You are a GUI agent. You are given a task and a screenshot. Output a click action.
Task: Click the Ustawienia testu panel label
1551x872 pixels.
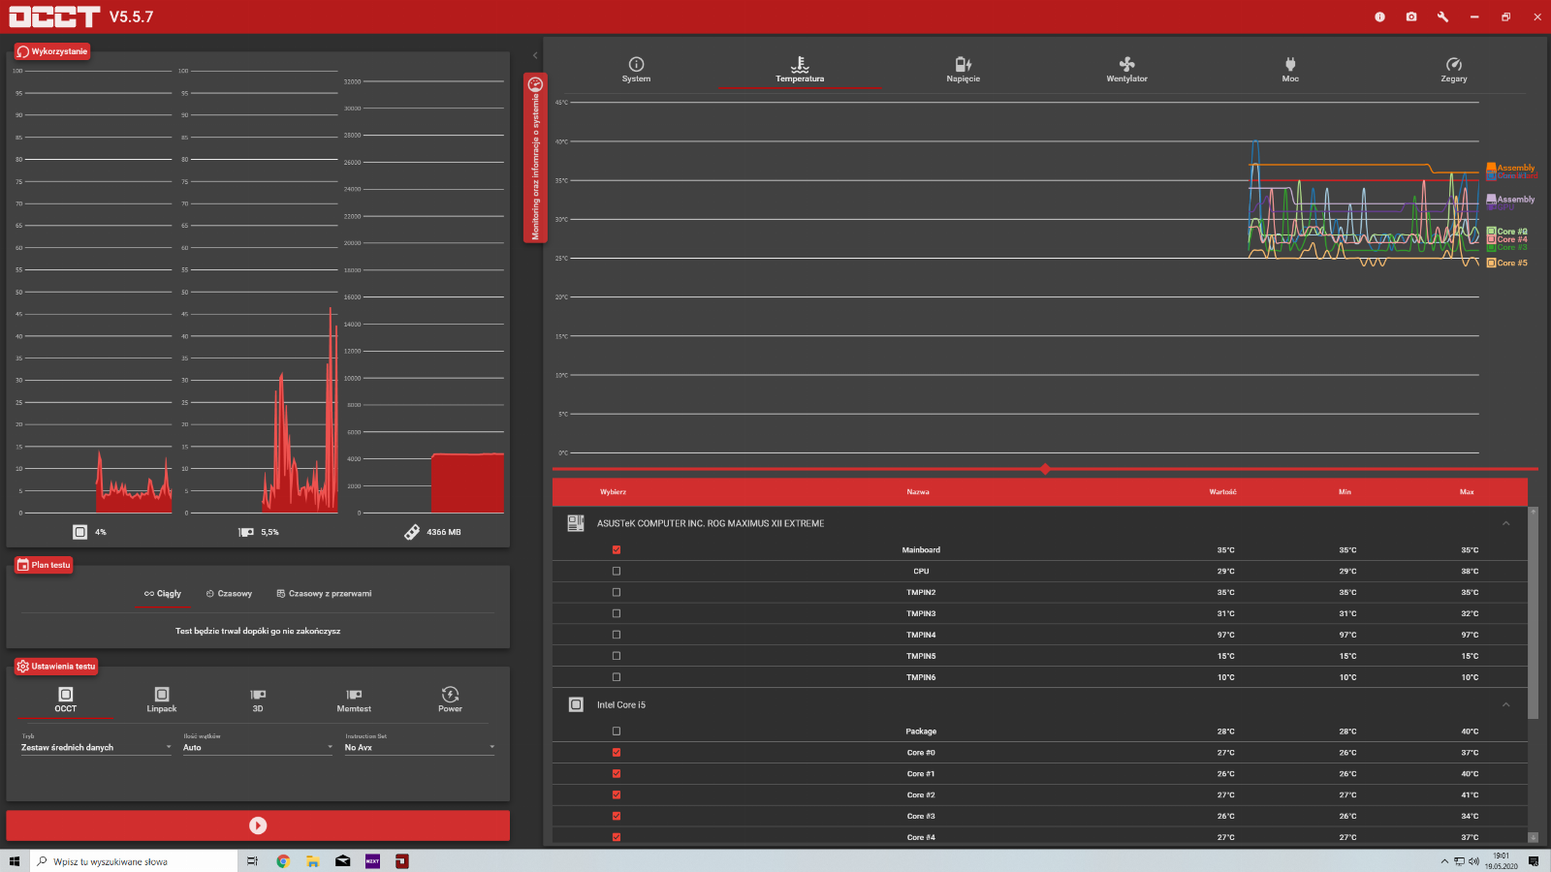[56, 667]
